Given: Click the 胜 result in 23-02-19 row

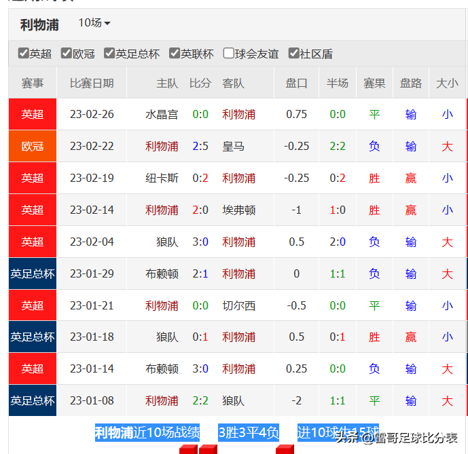Looking at the screenshot, I should coord(374,178).
